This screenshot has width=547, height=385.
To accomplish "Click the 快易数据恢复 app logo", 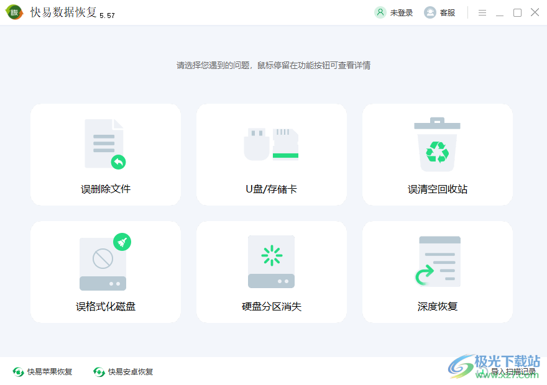I will (x=14, y=12).
